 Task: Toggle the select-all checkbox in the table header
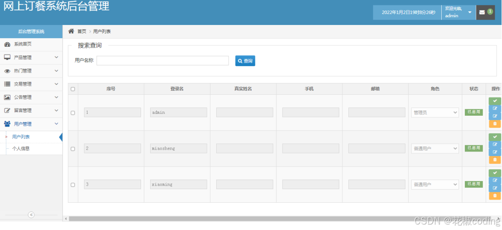click(x=73, y=89)
